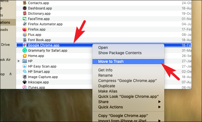Image resolution: width=202 pixels, height=122 pixels.
Task: Open the Quick Actions submenu
Action: [128, 107]
